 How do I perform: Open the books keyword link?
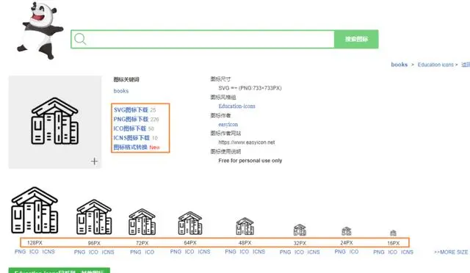pos(121,91)
